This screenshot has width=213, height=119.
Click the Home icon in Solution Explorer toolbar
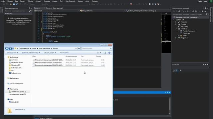point(179,11)
